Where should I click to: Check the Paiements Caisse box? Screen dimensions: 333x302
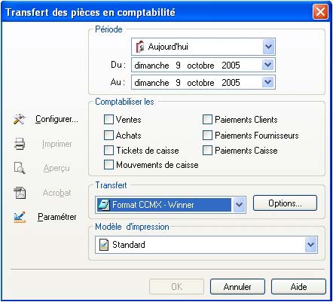[x=207, y=151]
